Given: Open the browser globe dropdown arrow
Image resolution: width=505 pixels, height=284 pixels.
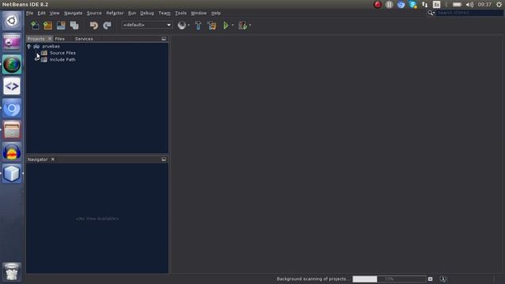Looking at the screenshot, I should click(x=189, y=25).
